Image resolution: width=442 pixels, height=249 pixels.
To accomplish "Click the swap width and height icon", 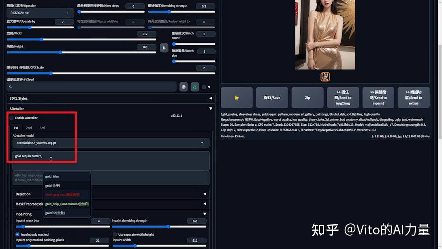I will pyautogui.click(x=164, y=48).
